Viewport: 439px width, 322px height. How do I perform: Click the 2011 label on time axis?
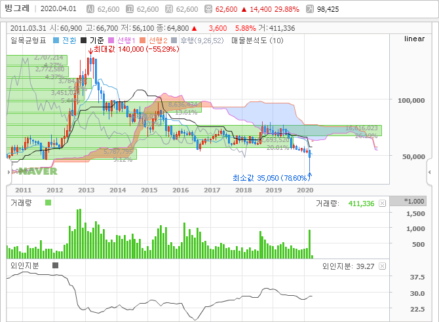pos(23,190)
